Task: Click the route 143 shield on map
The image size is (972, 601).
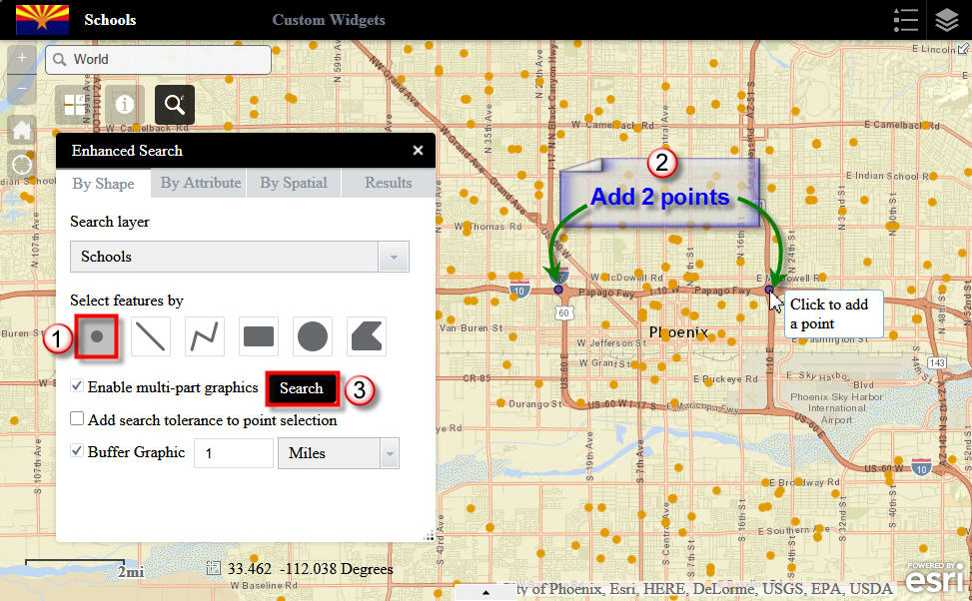Action: (937, 362)
